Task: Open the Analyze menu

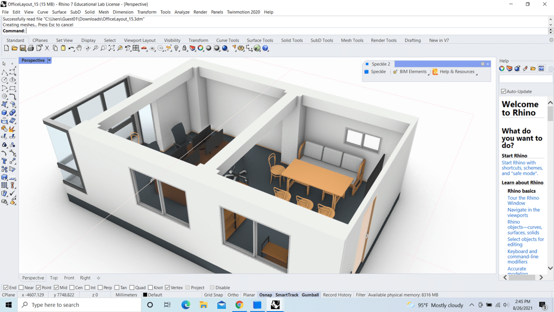Action: tap(182, 12)
